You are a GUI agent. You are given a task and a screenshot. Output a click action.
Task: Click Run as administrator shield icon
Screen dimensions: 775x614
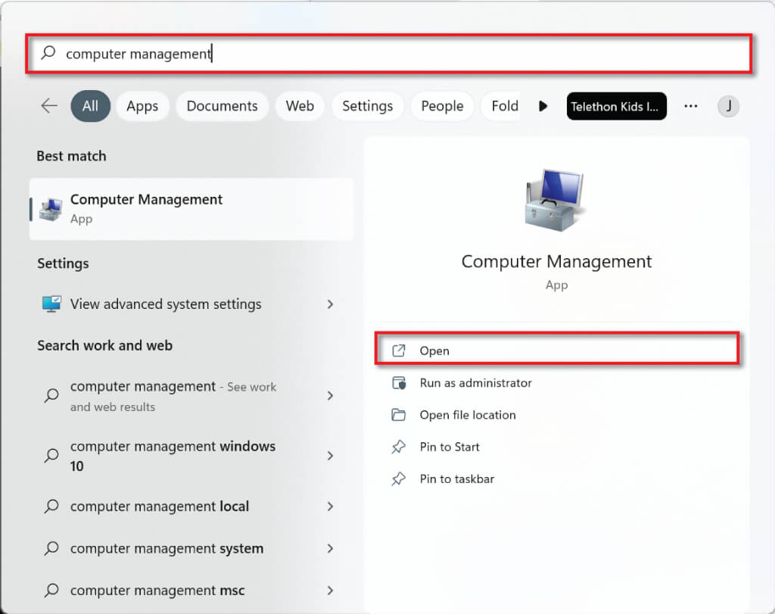(399, 383)
